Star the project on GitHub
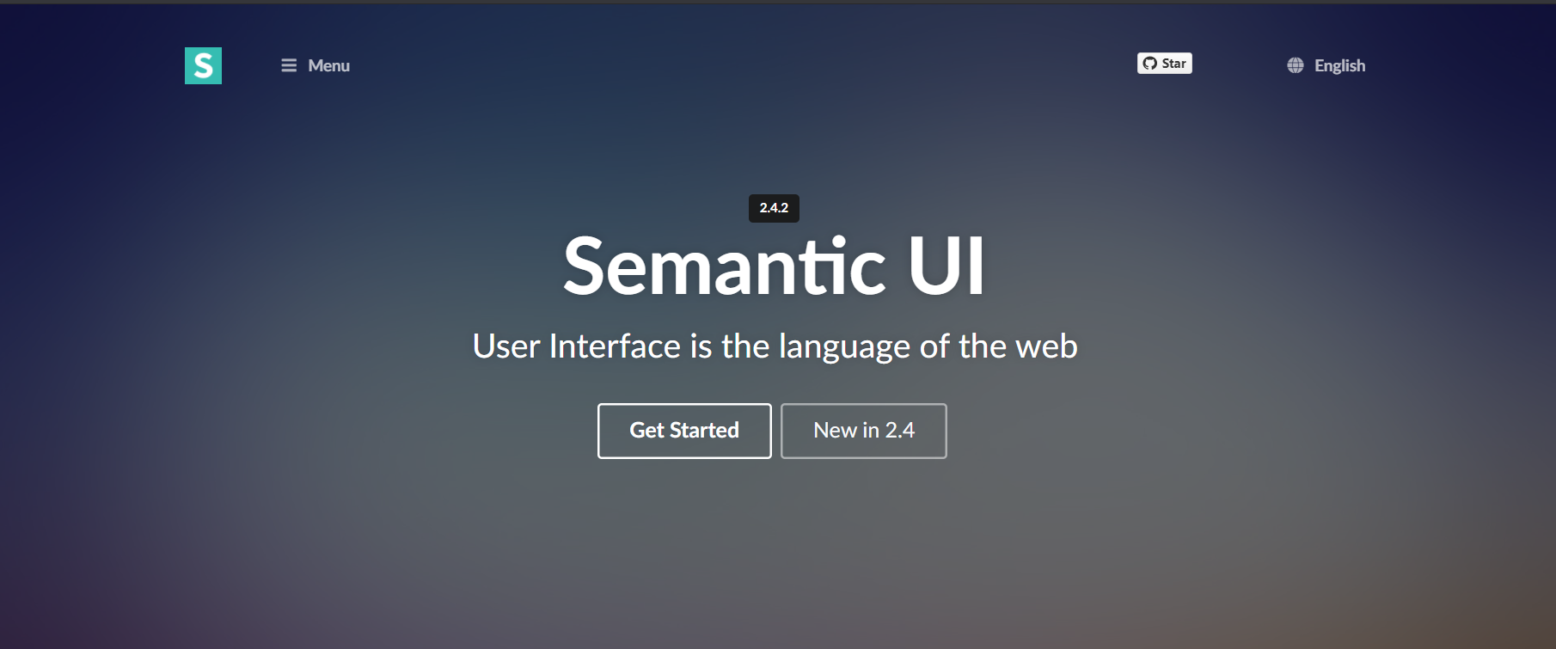This screenshot has width=1556, height=649. [1165, 64]
